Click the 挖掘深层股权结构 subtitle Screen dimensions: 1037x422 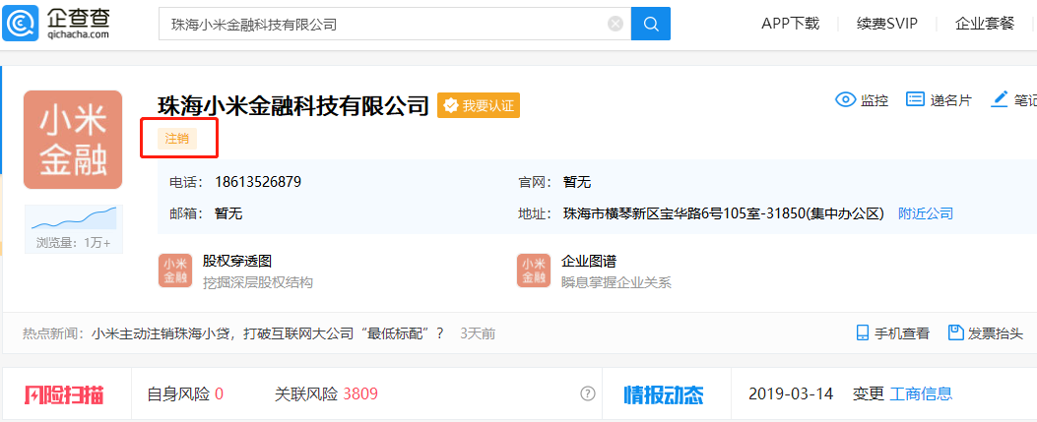[x=257, y=282]
